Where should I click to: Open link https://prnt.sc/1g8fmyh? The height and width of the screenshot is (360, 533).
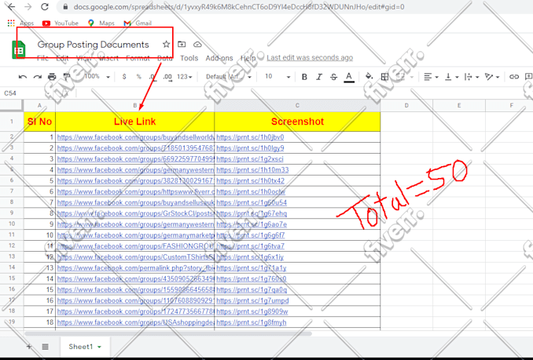pos(252,322)
